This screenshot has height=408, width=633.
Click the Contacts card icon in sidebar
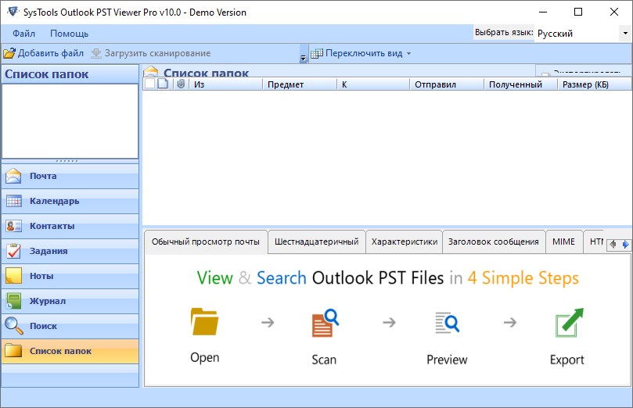coord(14,226)
